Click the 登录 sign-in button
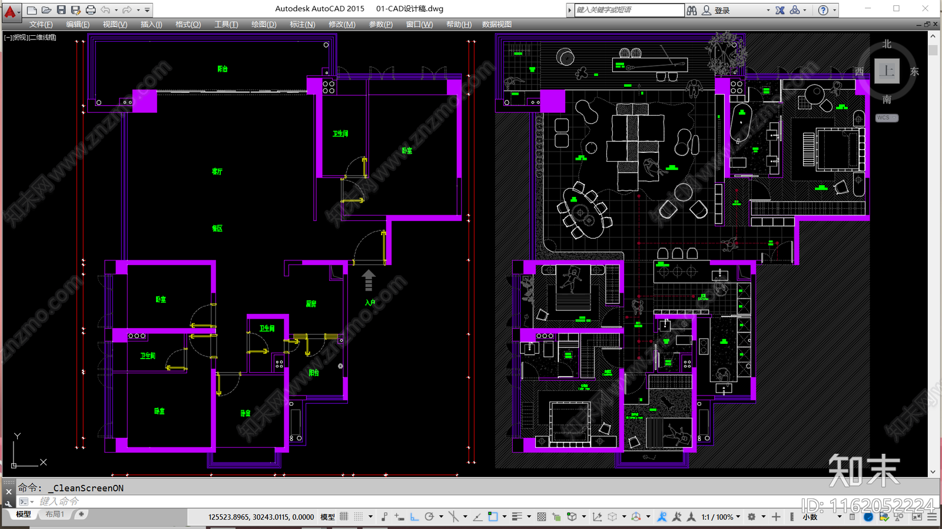 point(716,10)
